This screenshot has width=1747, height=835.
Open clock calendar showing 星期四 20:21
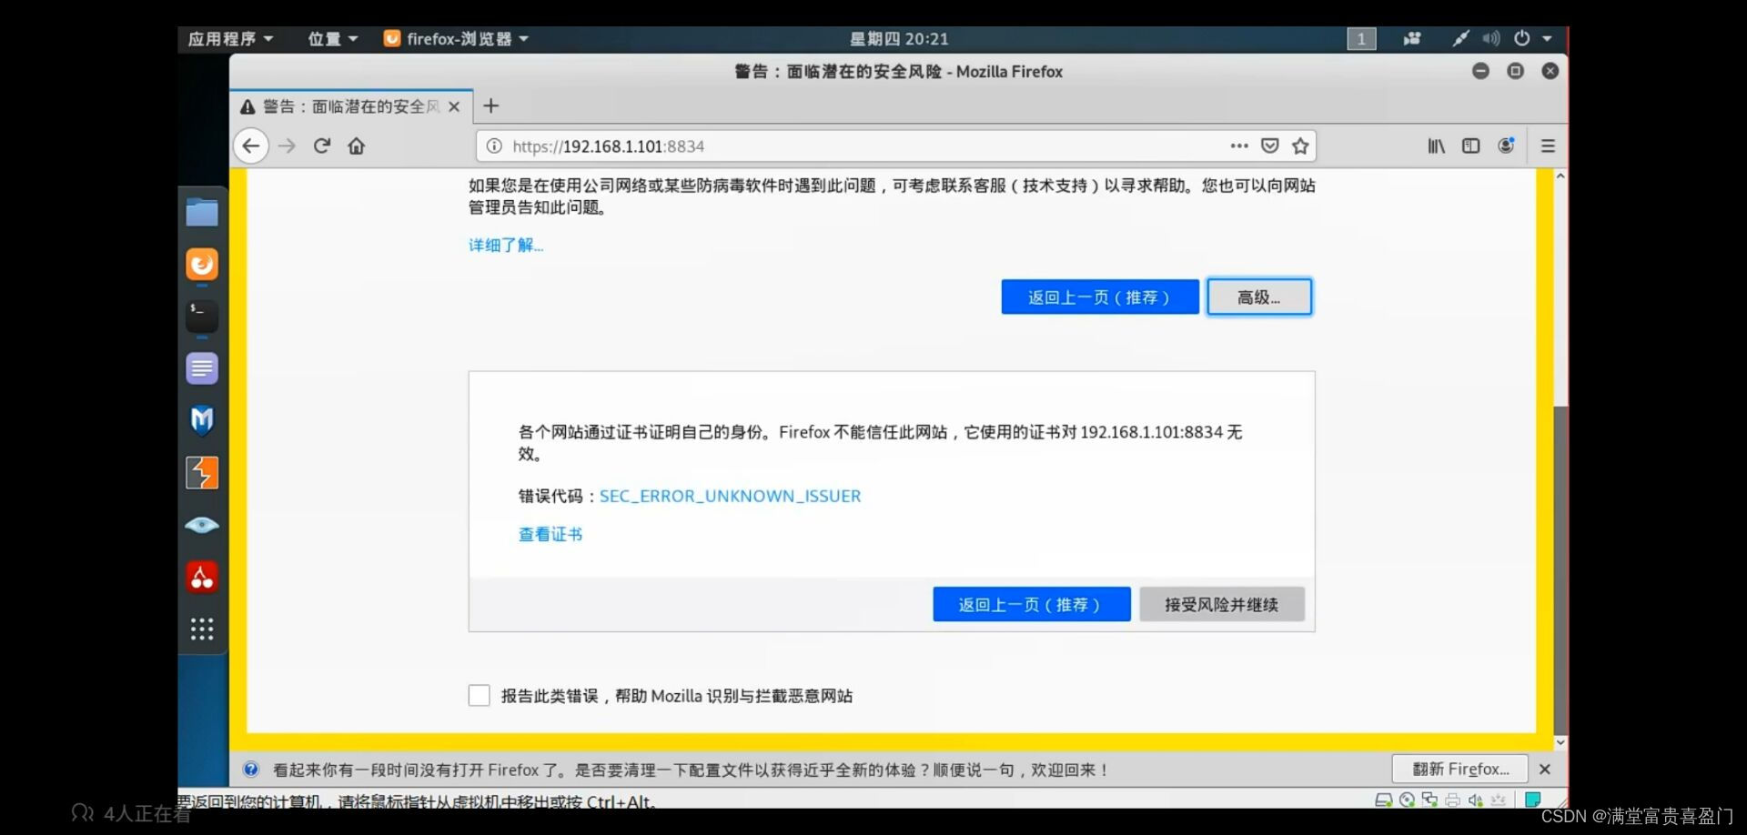pos(899,38)
